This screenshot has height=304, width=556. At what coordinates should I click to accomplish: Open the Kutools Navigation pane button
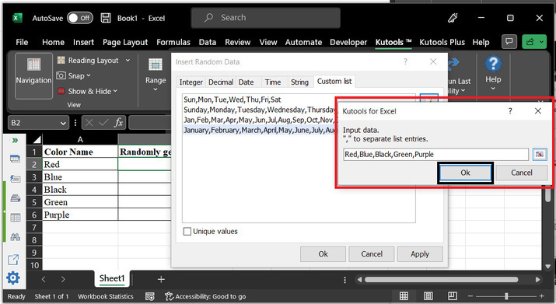[x=33, y=75]
